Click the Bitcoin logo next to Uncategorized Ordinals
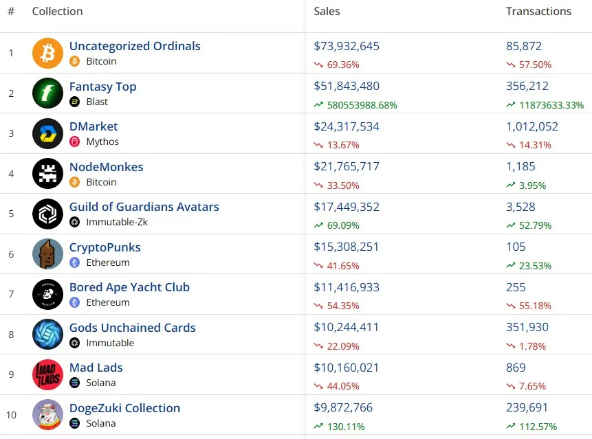 tap(47, 52)
